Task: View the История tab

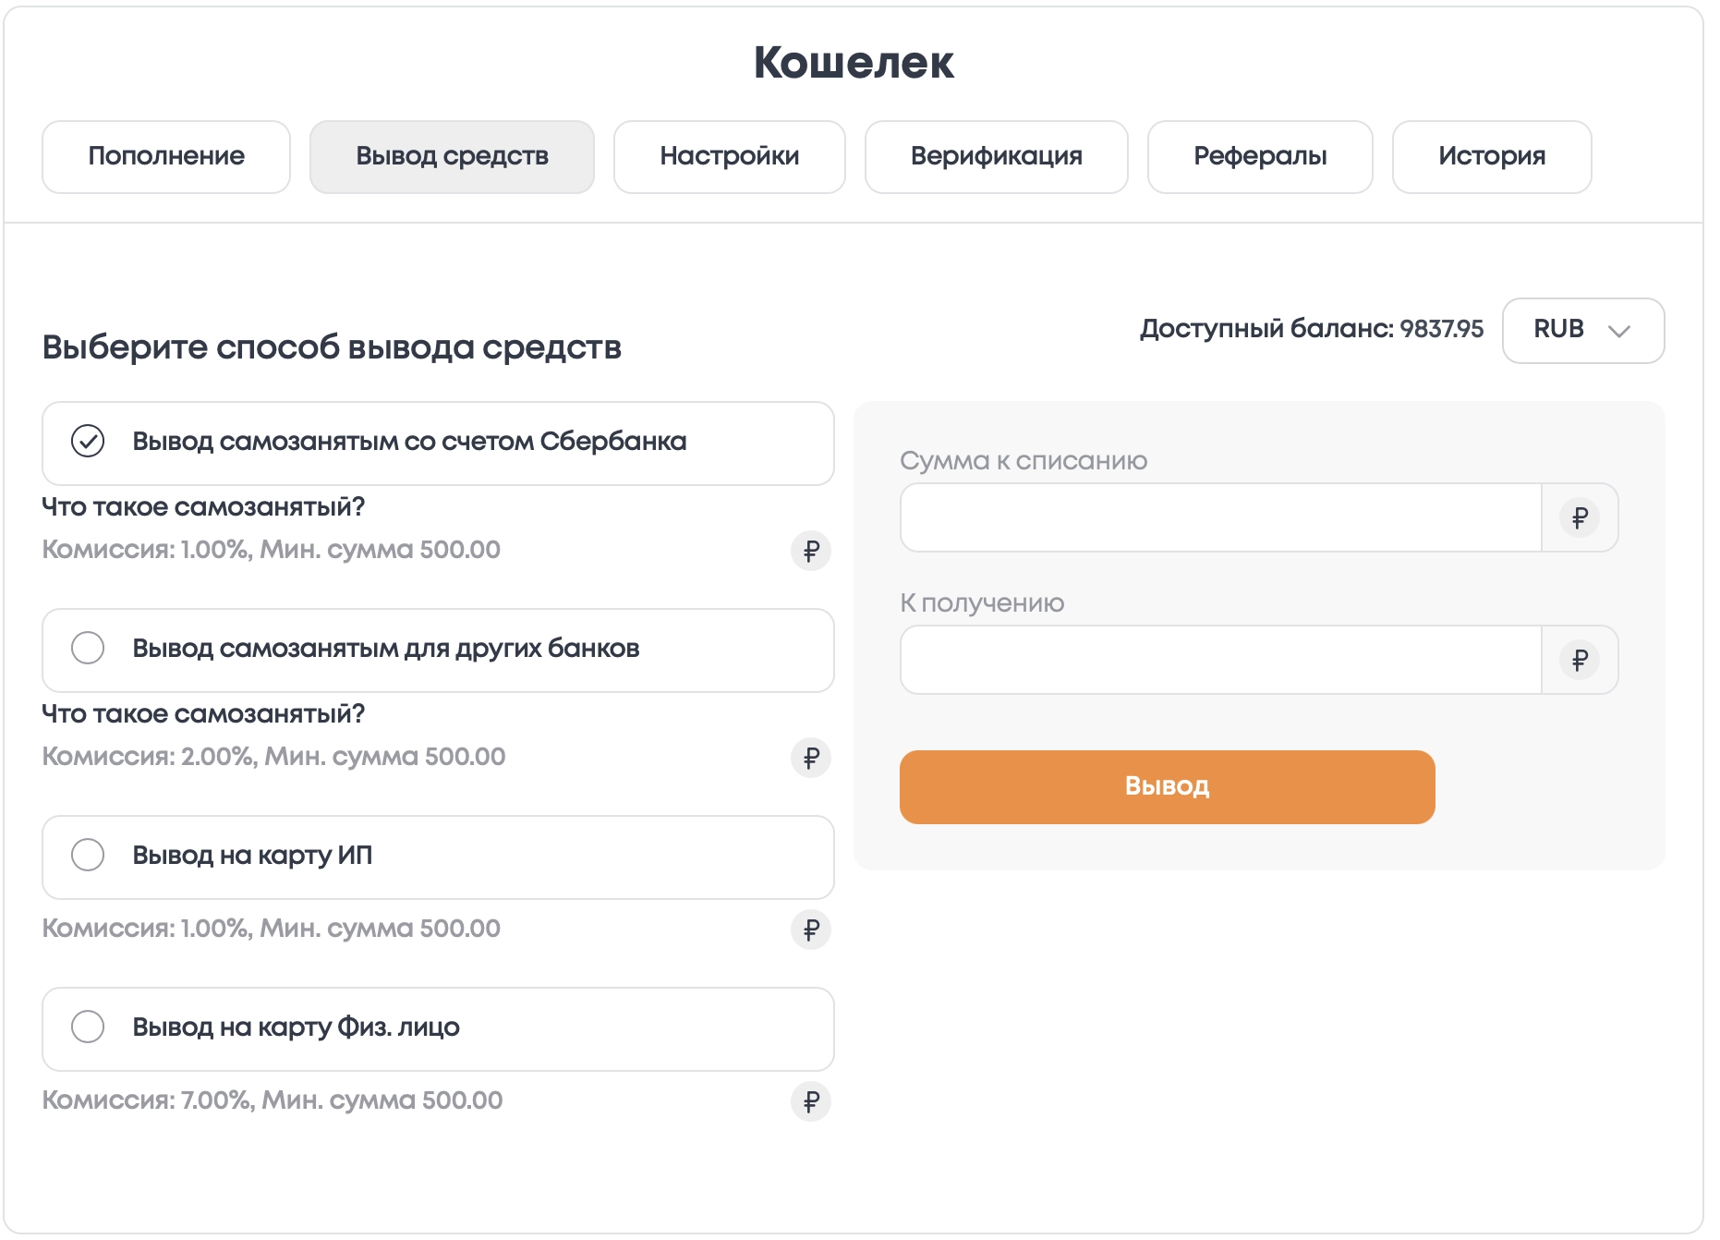Action: tap(1491, 157)
